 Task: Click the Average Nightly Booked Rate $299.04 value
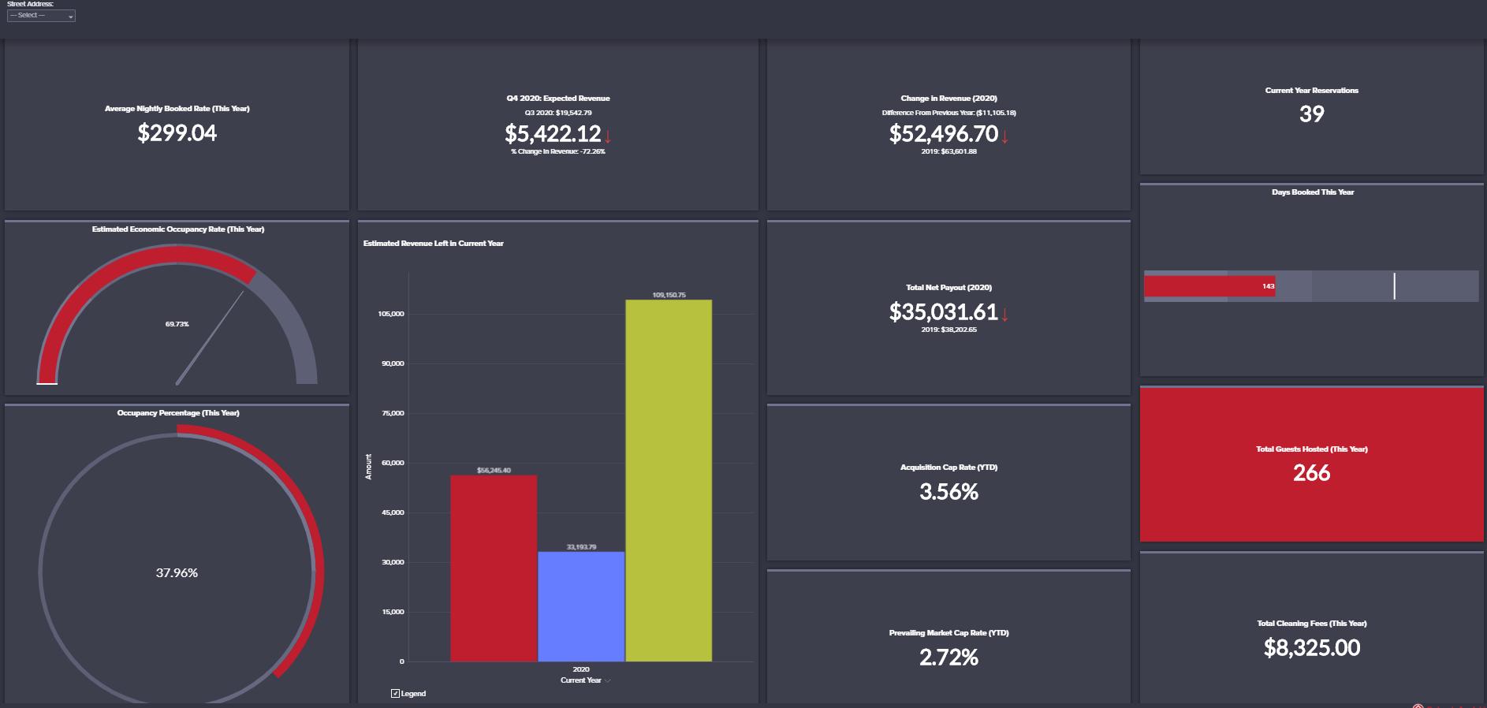click(x=177, y=133)
